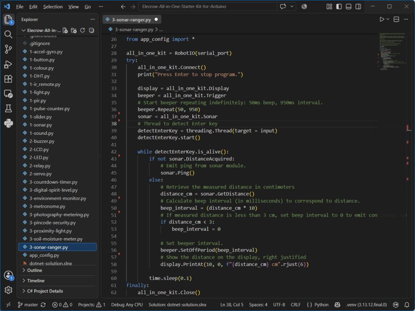The height and width of the screenshot is (311, 415).
Task: Synchronize changes on master branch
Action: [43, 305]
